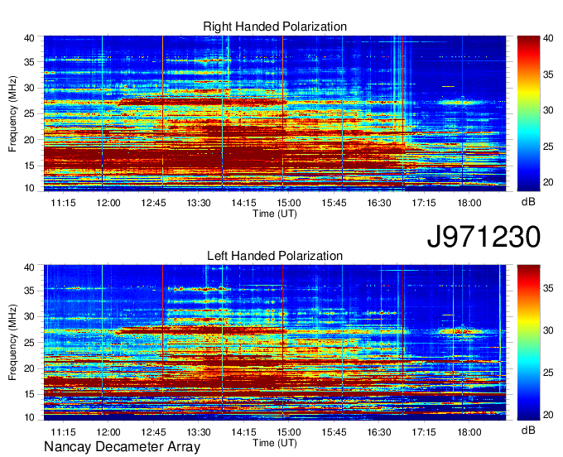The height and width of the screenshot is (457, 563).
Task: Pick 18:00 time tick on Left Handed plot
Action: coord(469,432)
